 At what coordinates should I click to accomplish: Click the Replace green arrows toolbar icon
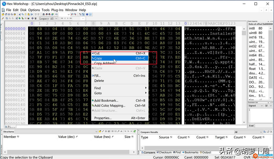click(x=52, y=14)
